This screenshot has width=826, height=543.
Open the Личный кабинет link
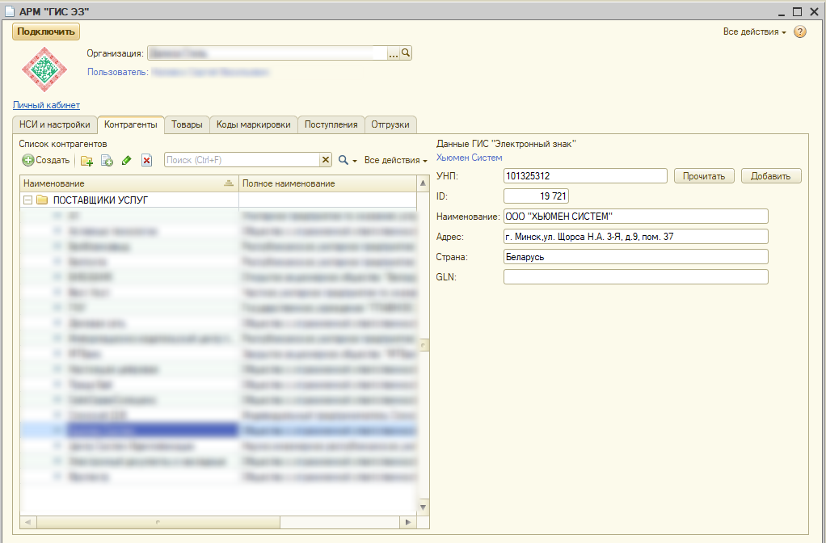click(46, 105)
